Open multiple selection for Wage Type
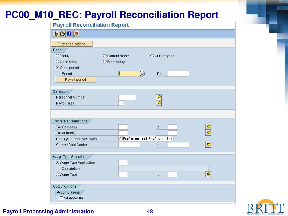The height and width of the screenshot is (216, 288). click(208, 174)
